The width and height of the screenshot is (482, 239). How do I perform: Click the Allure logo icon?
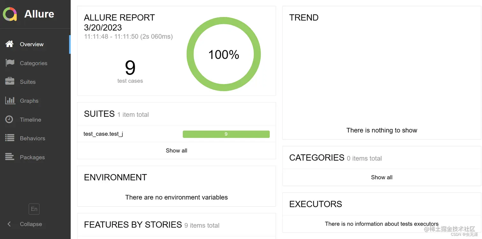point(10,14)
